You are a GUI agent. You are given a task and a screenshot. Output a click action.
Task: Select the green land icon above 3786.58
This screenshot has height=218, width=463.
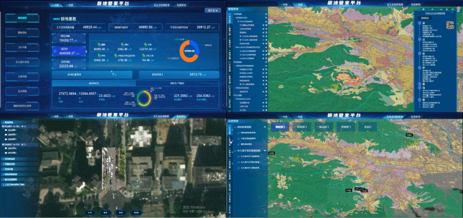pyautogui.click(x=116, y=55)
